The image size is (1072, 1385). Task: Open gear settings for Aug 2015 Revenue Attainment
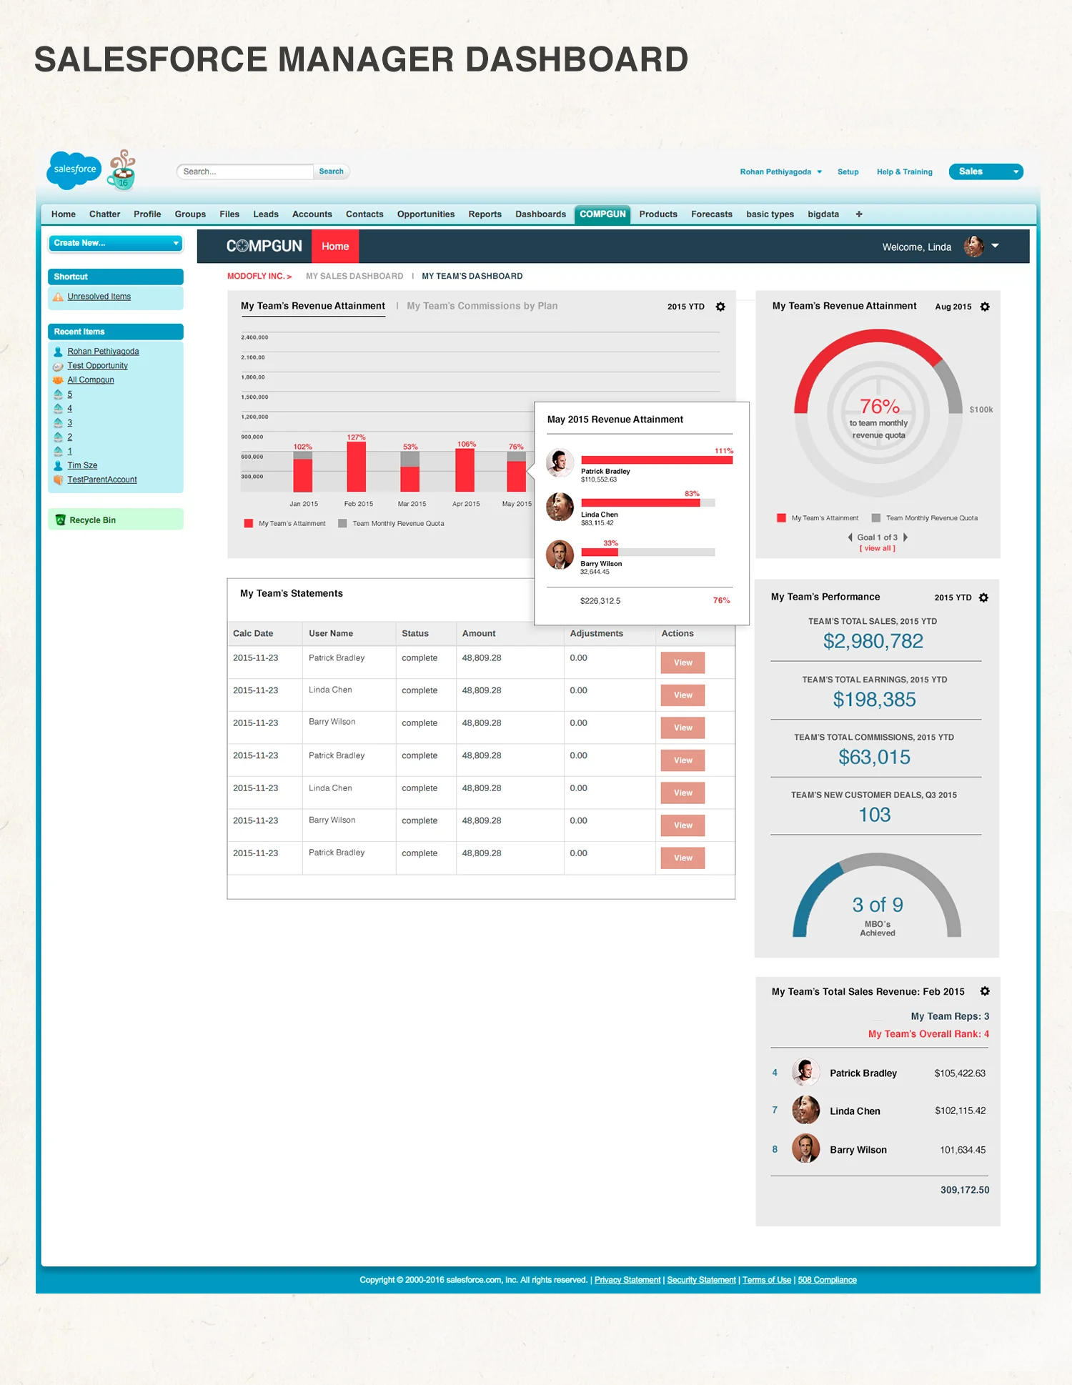pos(985,307)
